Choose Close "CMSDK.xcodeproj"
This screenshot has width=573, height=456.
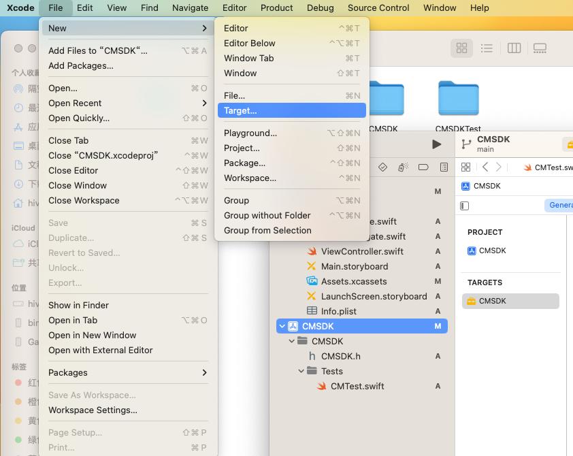point(128,155)
